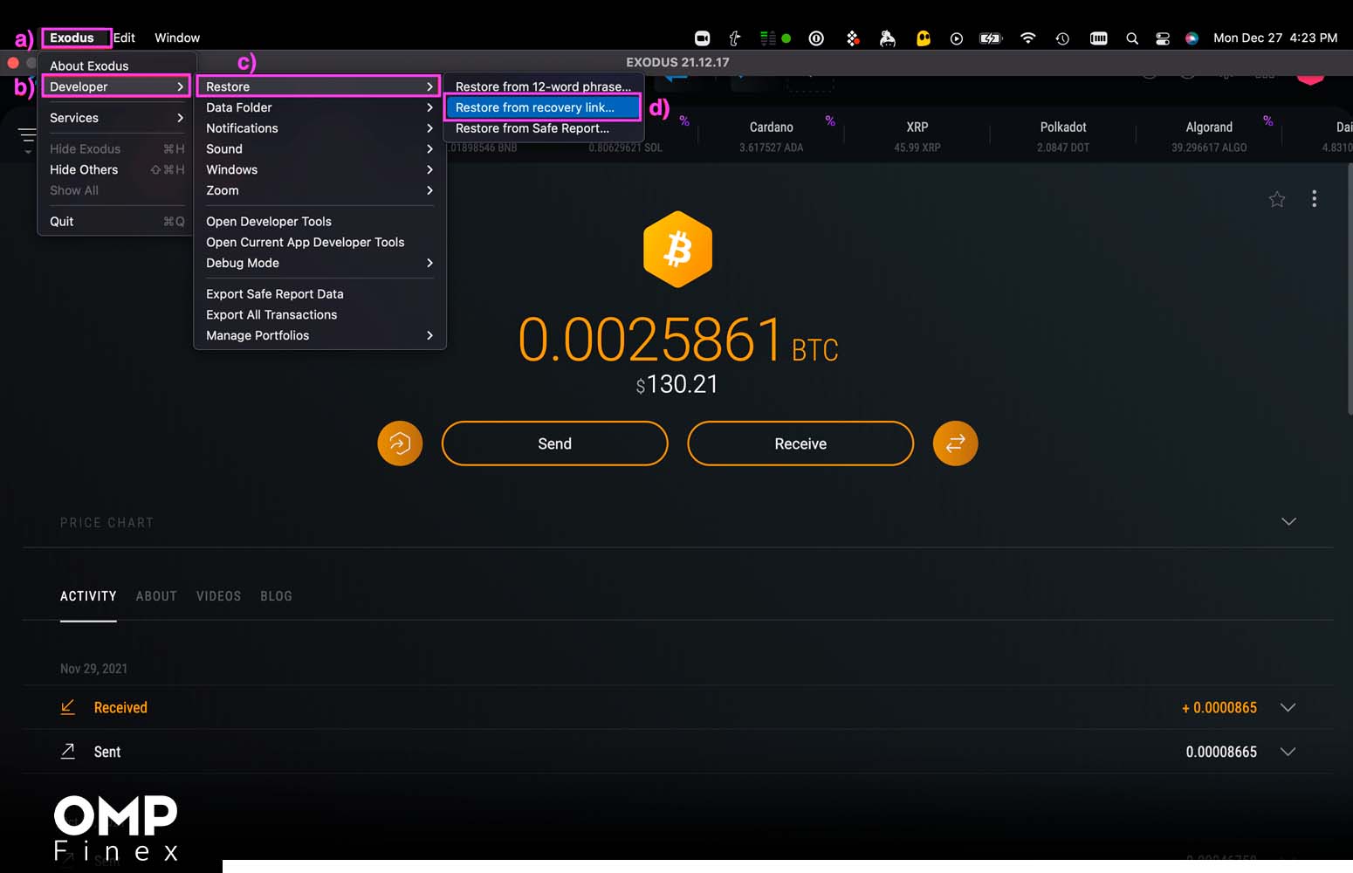Choose Hide Others from the menu

click(x=116, y=169)
